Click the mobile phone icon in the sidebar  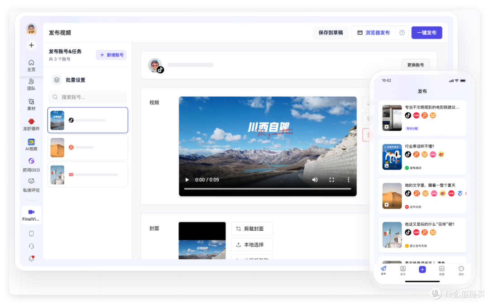pos(31,233)
